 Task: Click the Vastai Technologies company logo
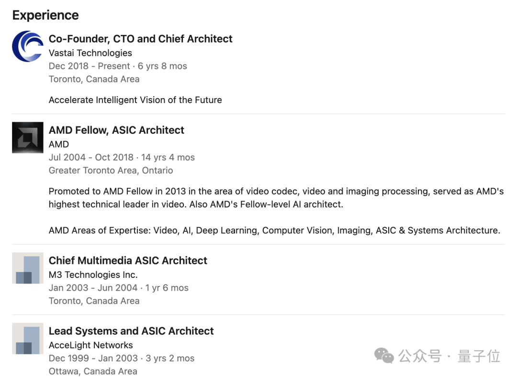(x=28, y=46)
